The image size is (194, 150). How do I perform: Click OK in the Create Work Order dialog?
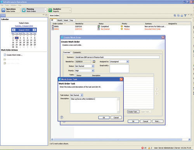133,121
